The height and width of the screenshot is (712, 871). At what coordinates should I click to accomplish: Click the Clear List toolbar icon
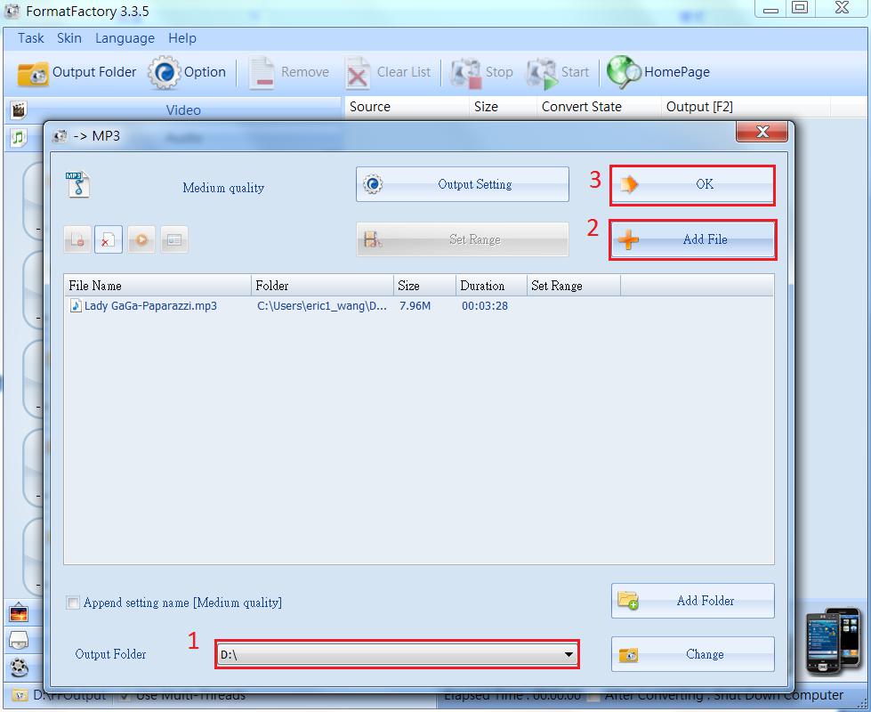pos(357,73)
